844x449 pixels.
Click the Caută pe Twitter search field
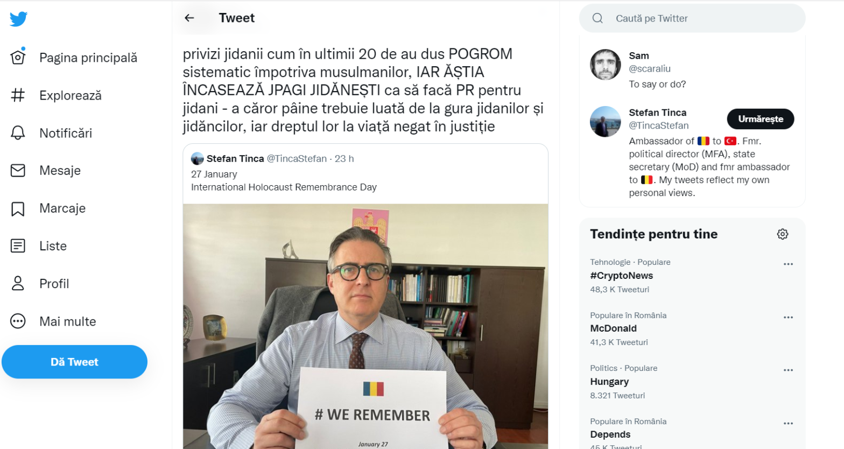pyautogui.click(x=692, y=18)
